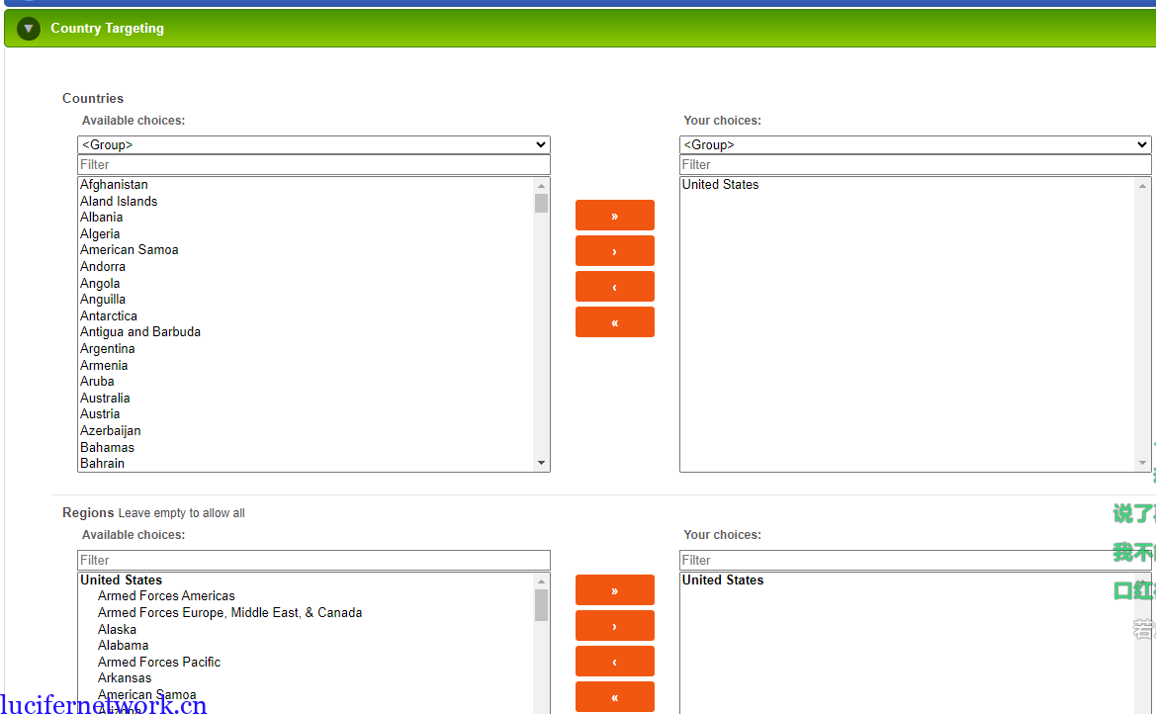Select Antigua and Barbuda from countries
This screenshot has width=1156, height=714.
140,332
